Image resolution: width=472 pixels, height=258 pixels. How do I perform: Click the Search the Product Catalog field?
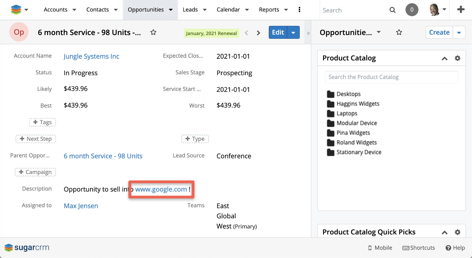(391, 77)
